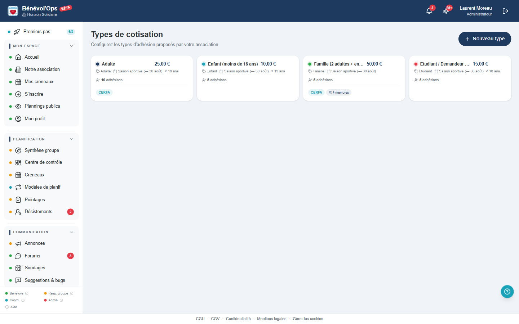Screen dimensions: 519x324
Task: Click the CERFA tag on Adulte card
Action: coord(104,93)
